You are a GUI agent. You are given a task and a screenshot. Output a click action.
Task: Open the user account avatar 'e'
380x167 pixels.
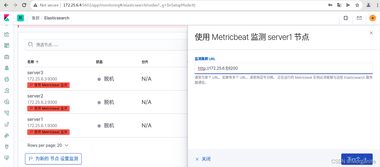tap(372, 18)
